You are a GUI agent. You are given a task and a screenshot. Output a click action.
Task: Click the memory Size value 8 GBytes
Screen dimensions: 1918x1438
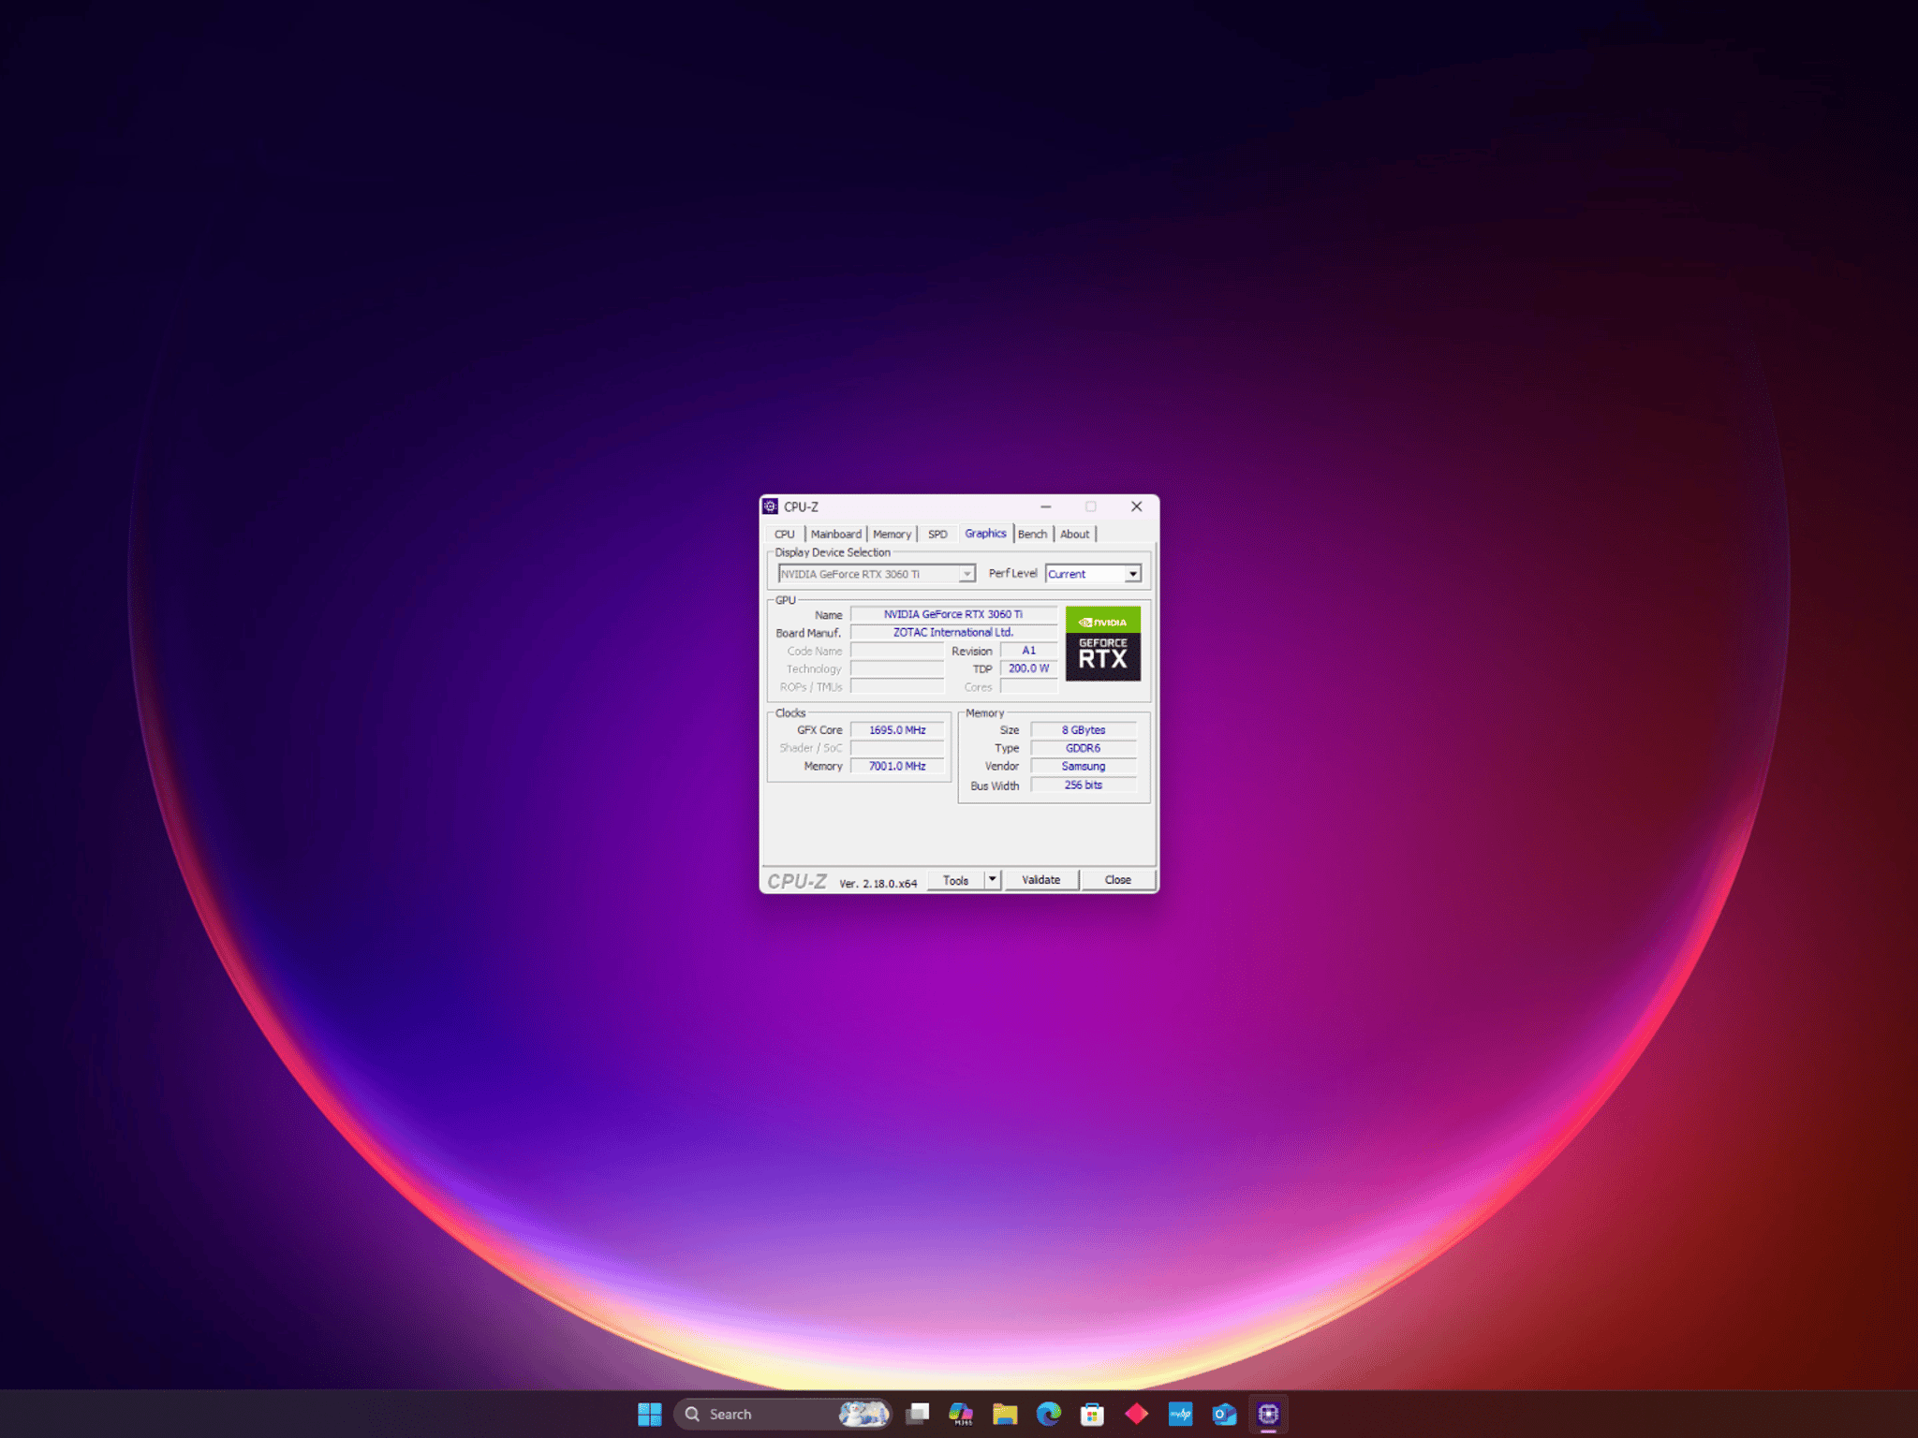pyautogui.click(x=1084, y=730)
